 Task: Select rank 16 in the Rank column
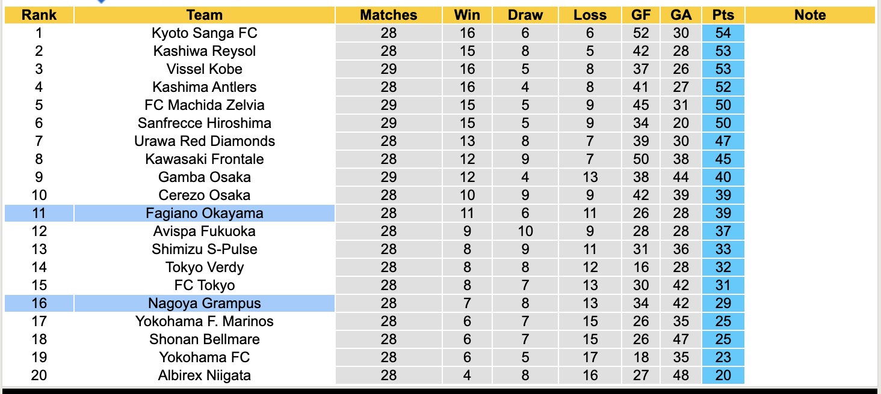[x=39, y=303]
